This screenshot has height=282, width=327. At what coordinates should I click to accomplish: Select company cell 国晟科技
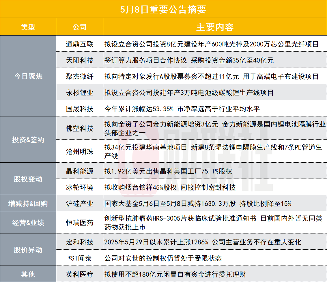pyautogui.click(x=80, y=109)
